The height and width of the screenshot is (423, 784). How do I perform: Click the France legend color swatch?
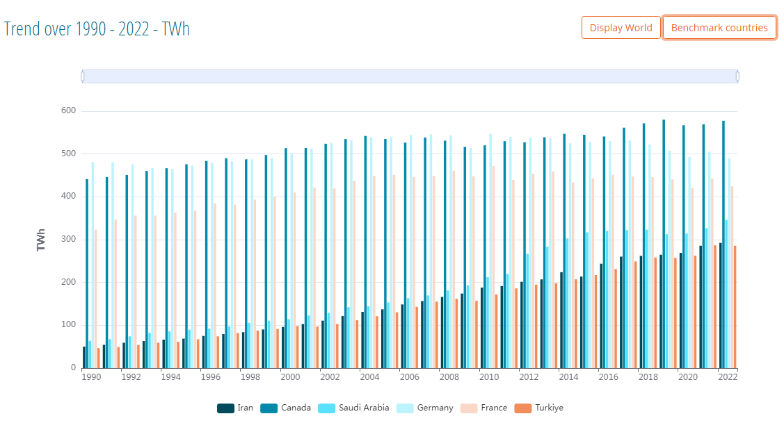468,408
